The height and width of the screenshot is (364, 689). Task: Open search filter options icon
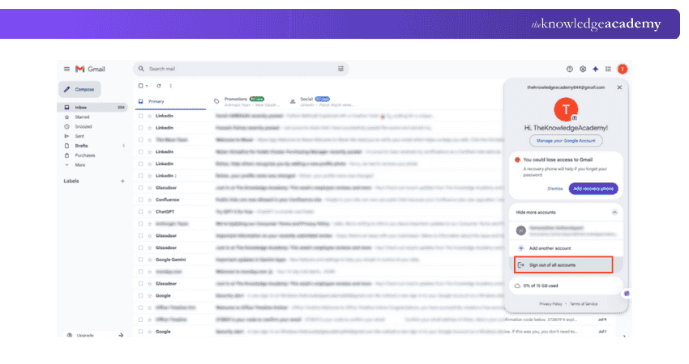pyautogui.click(x=340, y=69)
